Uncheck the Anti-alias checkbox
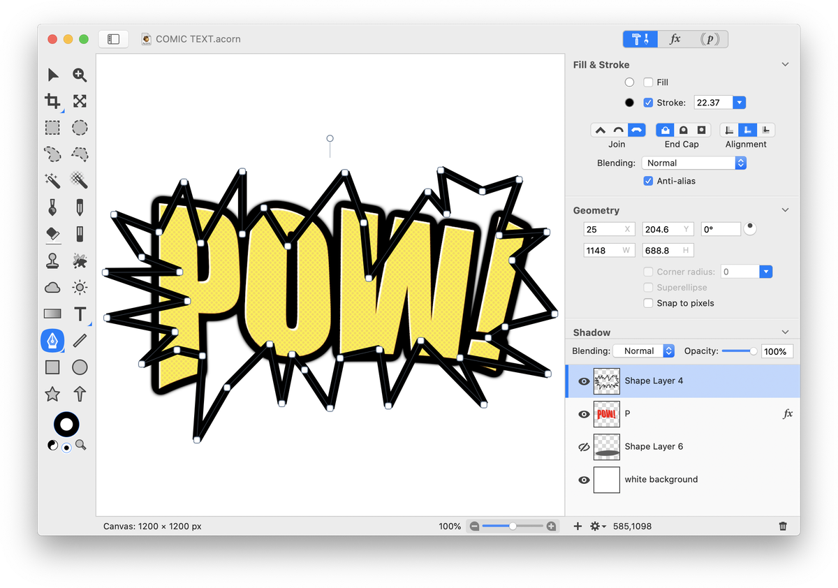 648,181
